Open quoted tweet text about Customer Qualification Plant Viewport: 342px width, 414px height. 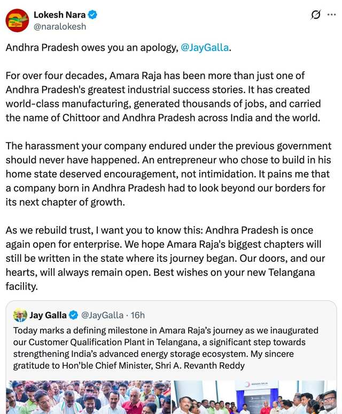[x=166, y=348]
